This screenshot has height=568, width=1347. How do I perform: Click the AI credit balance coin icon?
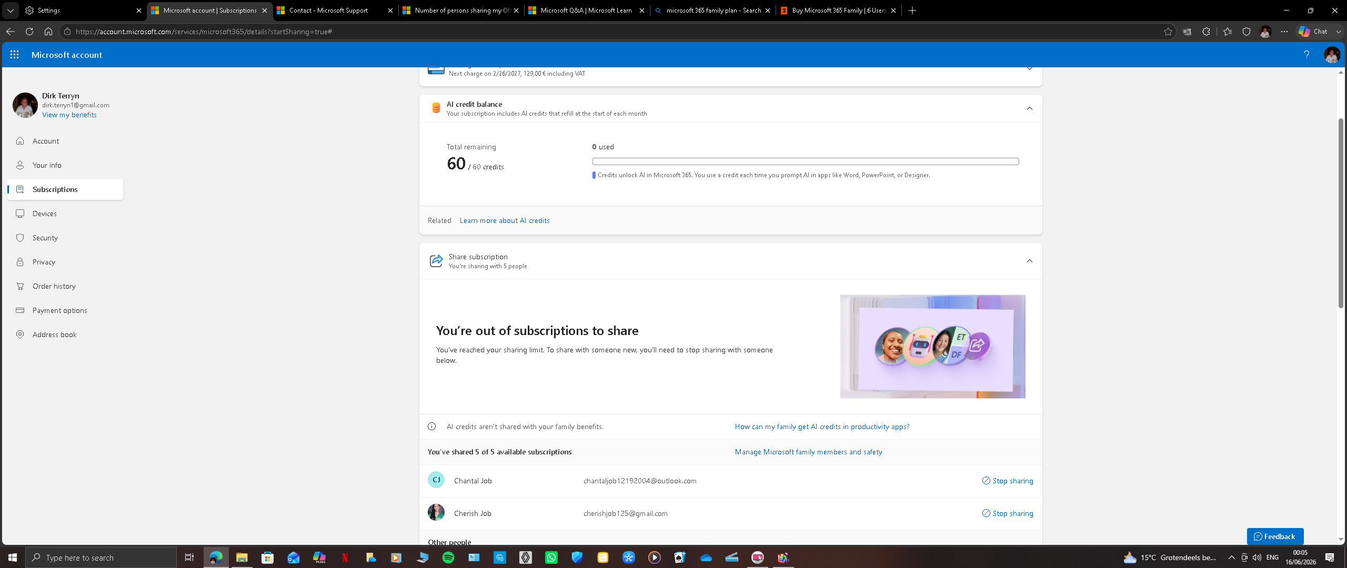point(436,108)
